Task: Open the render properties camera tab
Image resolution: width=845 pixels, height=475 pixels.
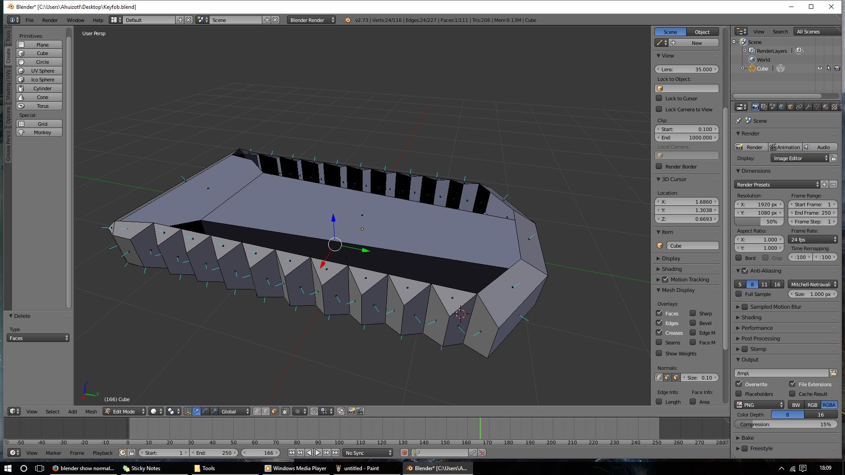Action: 755,107
